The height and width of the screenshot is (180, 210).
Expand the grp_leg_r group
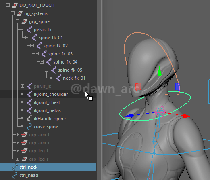[x=17, y=159]
